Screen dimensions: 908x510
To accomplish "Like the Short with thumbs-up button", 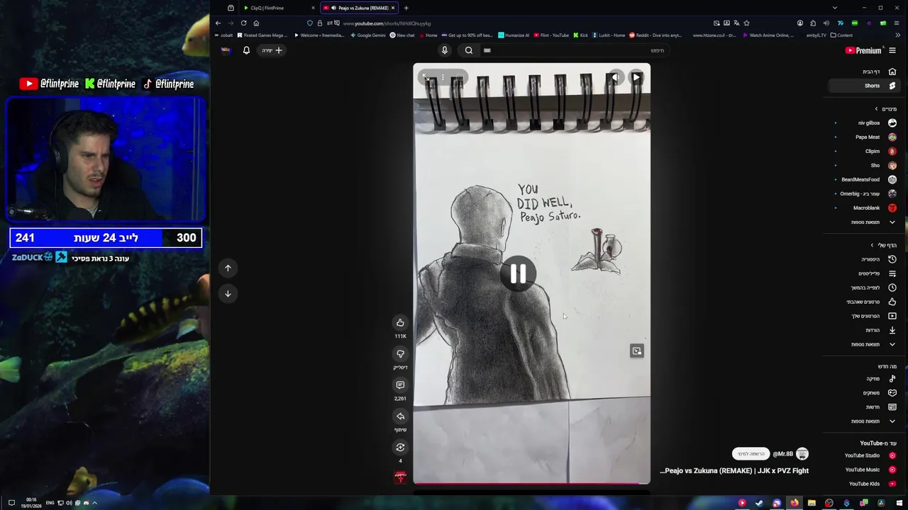I will point(400,323).
